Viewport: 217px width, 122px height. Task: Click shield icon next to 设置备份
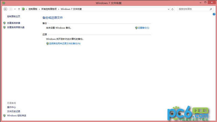pos(136,28)
